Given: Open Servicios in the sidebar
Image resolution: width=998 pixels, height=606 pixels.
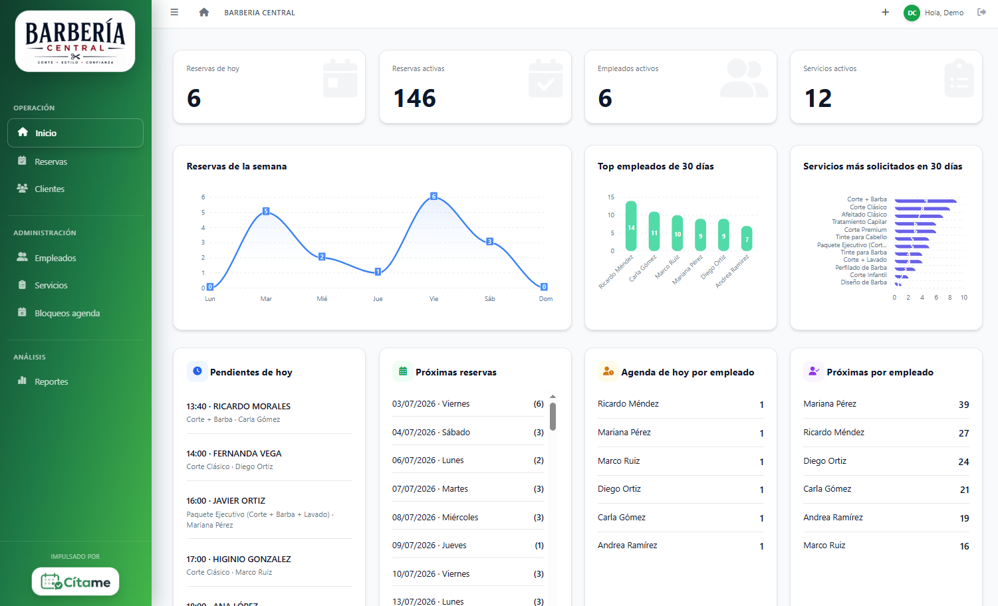Looking at the screenshot, I should pos(75,285).
